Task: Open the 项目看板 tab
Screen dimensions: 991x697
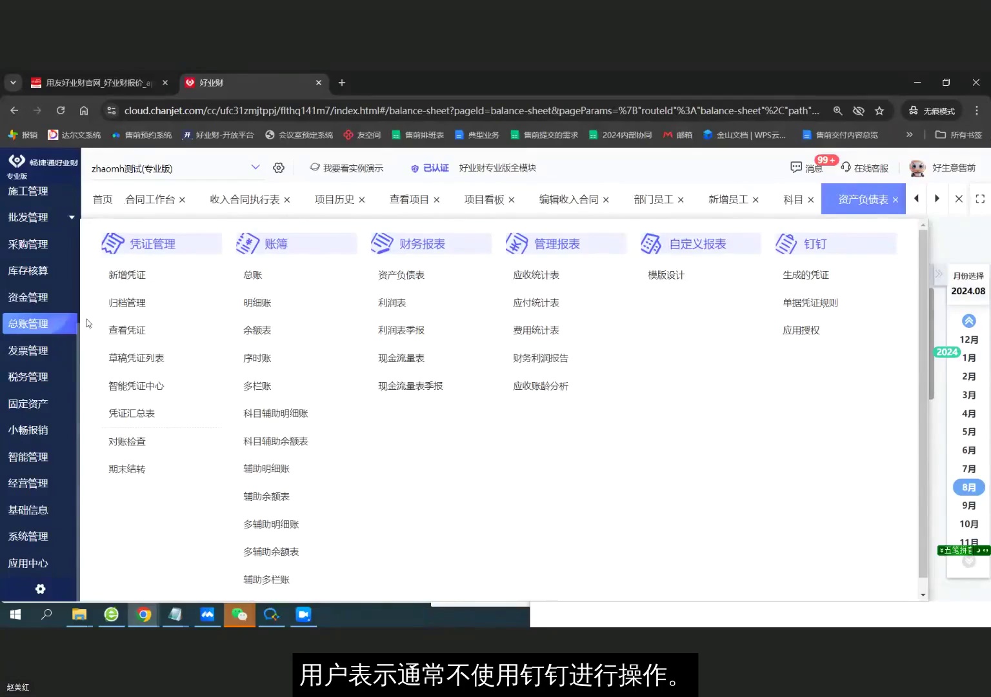Action: (x=483, y=199)
